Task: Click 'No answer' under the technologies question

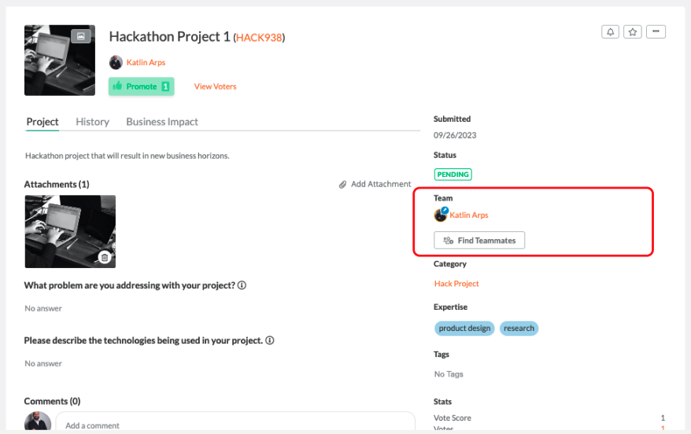Action: coord(43,363)
